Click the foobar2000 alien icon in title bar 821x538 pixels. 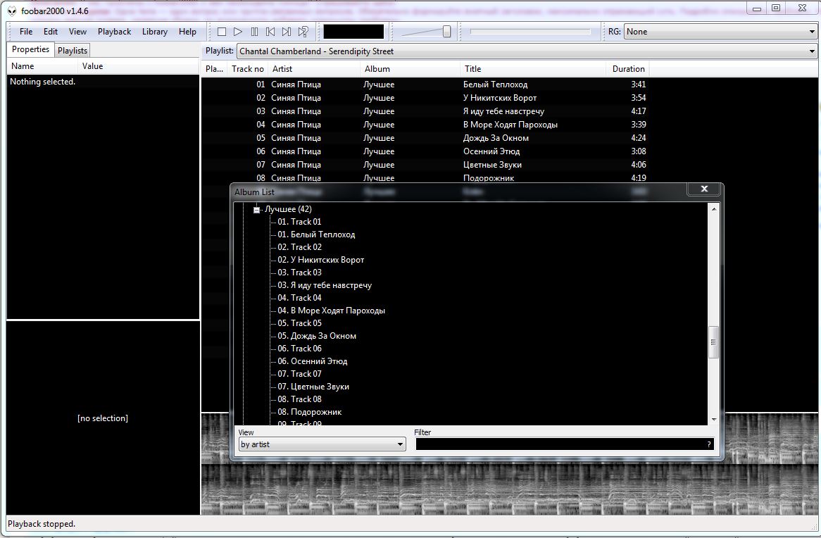coord(12,11)
